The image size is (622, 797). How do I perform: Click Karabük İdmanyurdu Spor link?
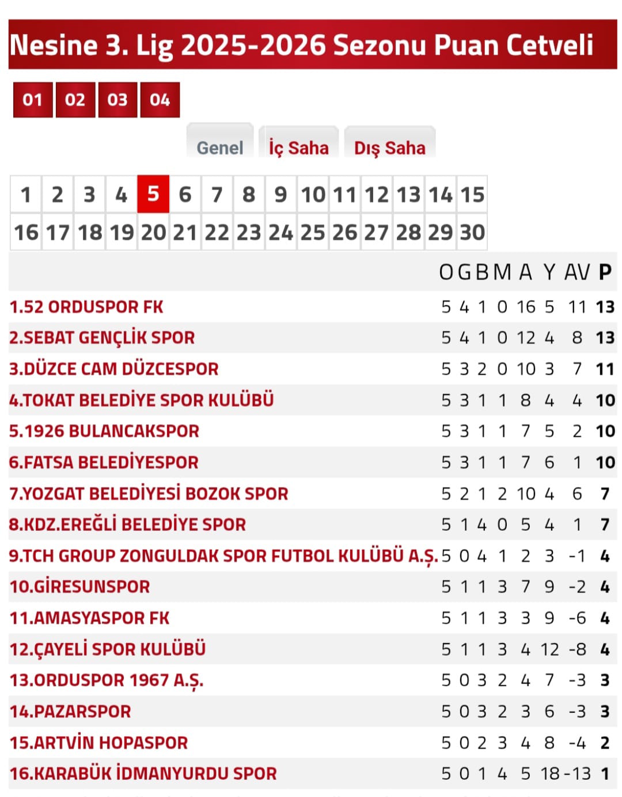[x=143, y=773]
